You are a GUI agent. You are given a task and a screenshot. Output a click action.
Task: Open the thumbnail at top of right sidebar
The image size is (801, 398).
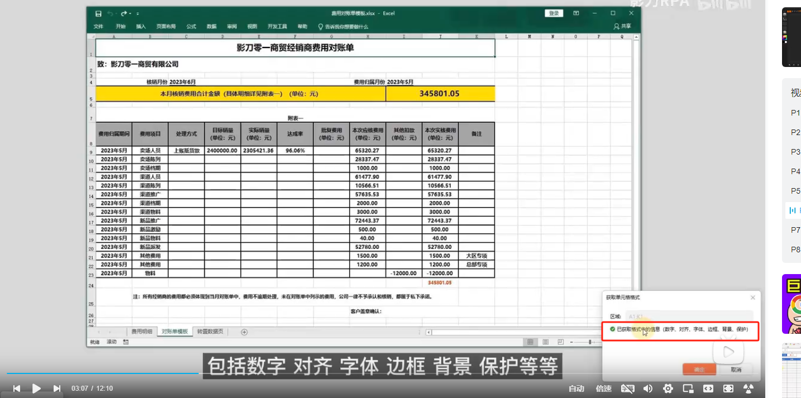(792, 37)
